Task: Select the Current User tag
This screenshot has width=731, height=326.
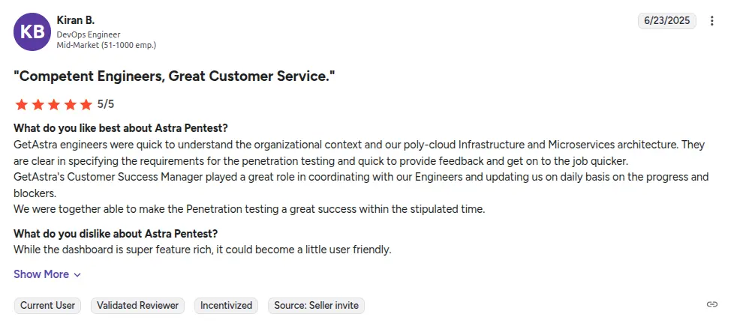Action: 47,305
